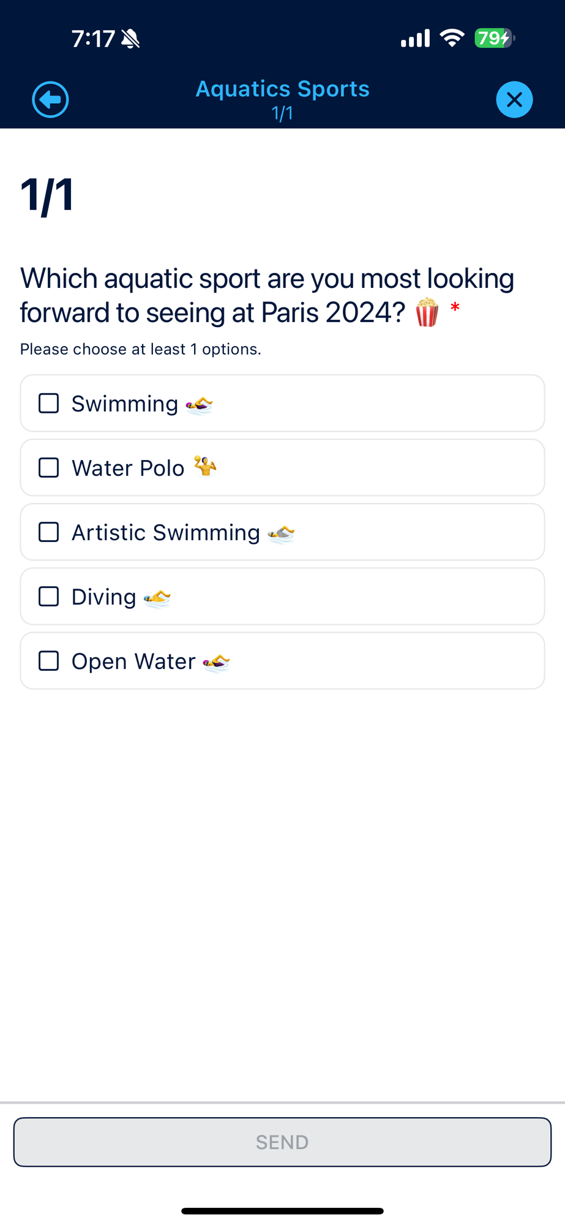Tap the battery indicator in status bar
Image resolution: width=565 pixels, height=1225 pixels.
tap(494, 39)
